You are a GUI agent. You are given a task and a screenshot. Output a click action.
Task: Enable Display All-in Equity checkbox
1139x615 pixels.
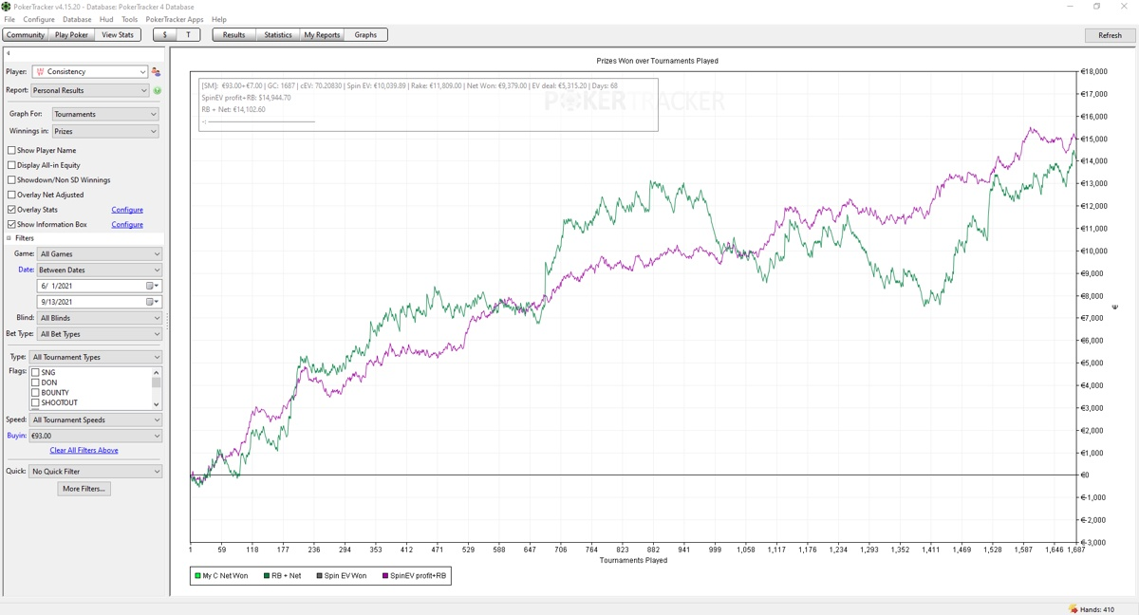11,165
